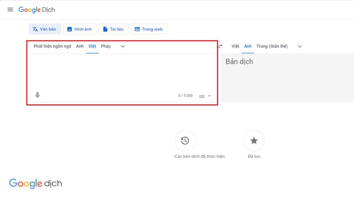Click the Google Dịch logo at top
Screen dimensions: 354x198
(x=37, y=10)
